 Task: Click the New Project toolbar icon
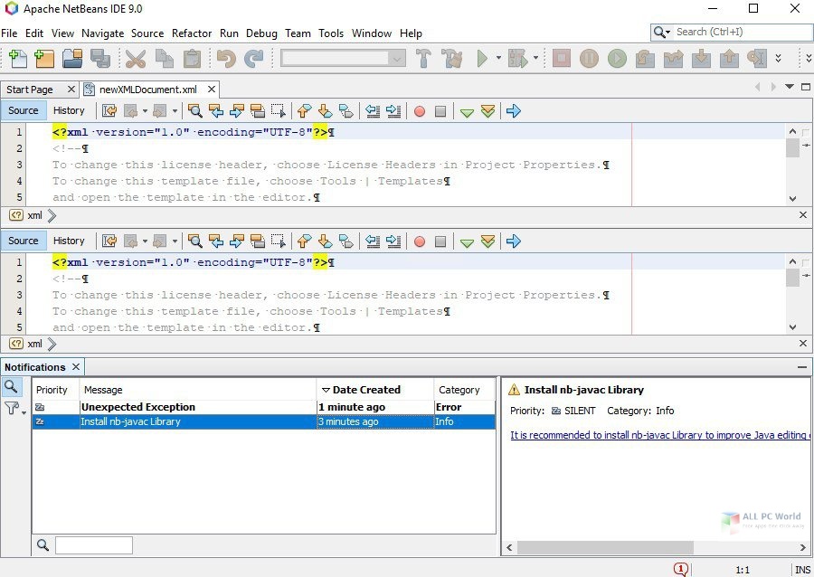click(44, 58)
